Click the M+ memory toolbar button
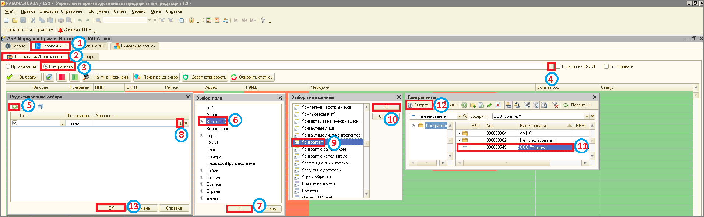 pyautogui.click(x=244, y=20)
